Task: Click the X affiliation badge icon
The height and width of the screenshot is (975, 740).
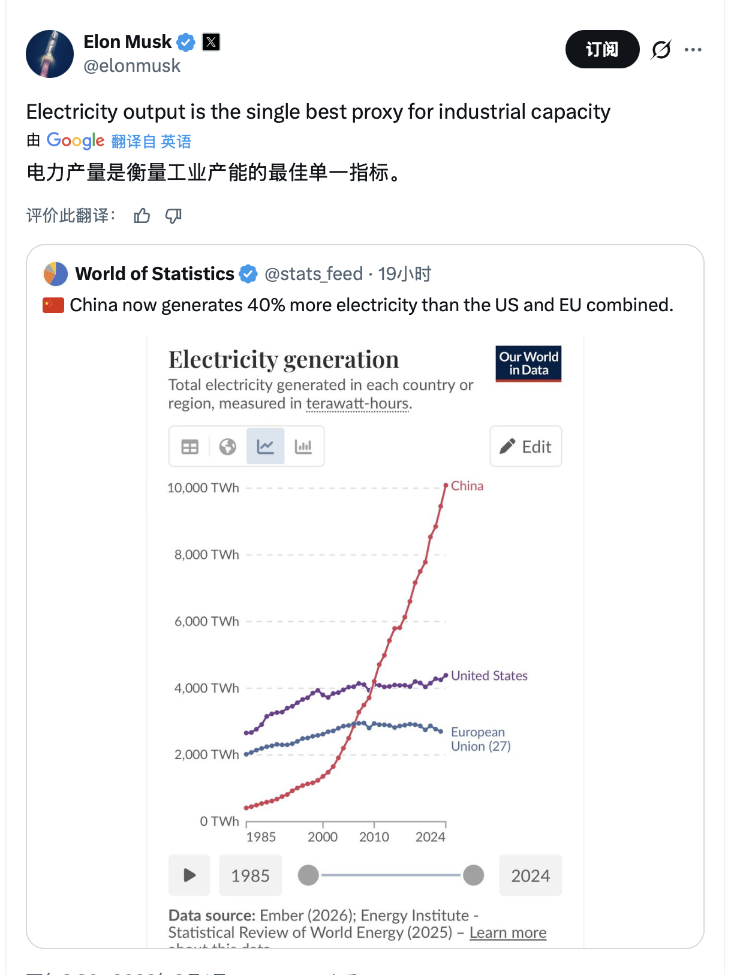Action: point(211,42)
